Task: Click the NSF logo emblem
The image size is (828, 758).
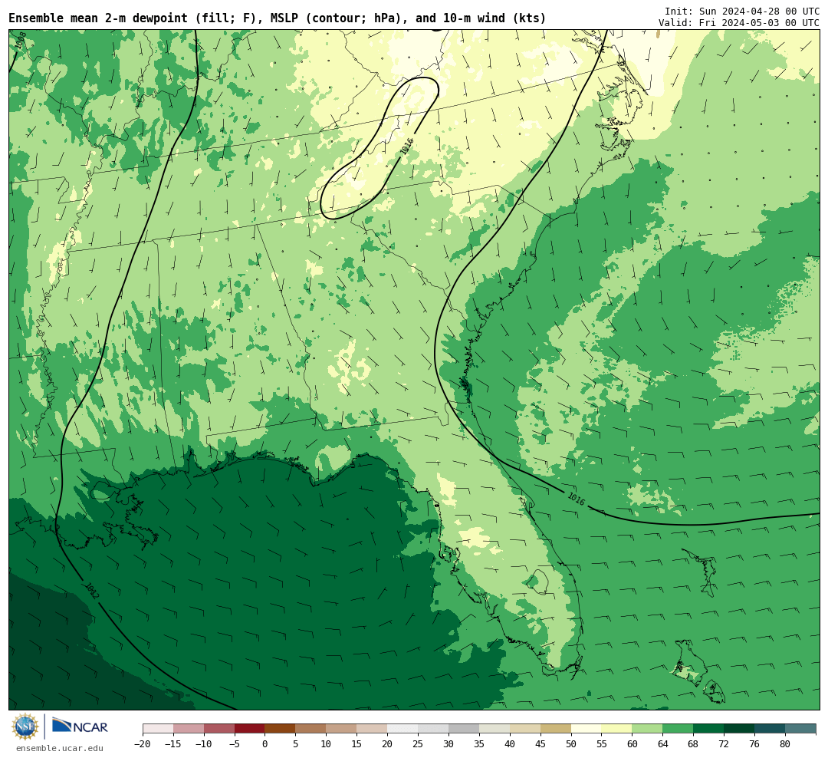Action: (25, 727)
